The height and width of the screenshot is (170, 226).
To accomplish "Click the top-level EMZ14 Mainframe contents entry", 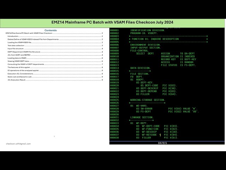I will tap(54, 33).
